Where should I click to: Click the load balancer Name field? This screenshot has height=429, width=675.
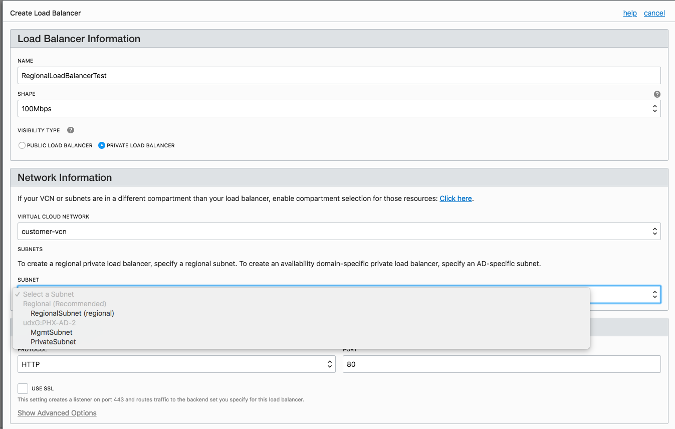tap(339, 76)
